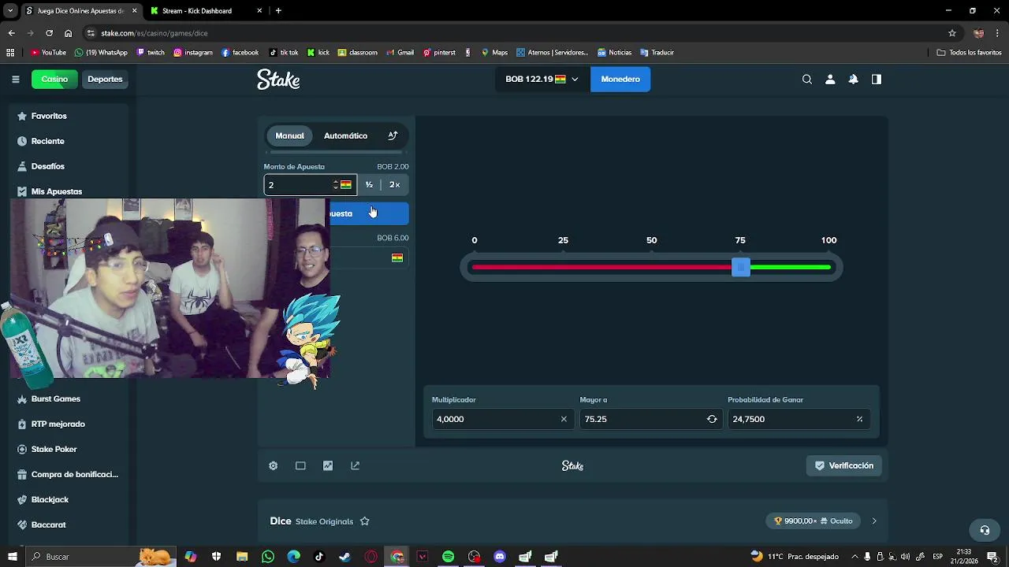This screenshot has height=567, width=1009.
Task: Open Baccarat in the sidebar
Action: (x=67, y=524)
